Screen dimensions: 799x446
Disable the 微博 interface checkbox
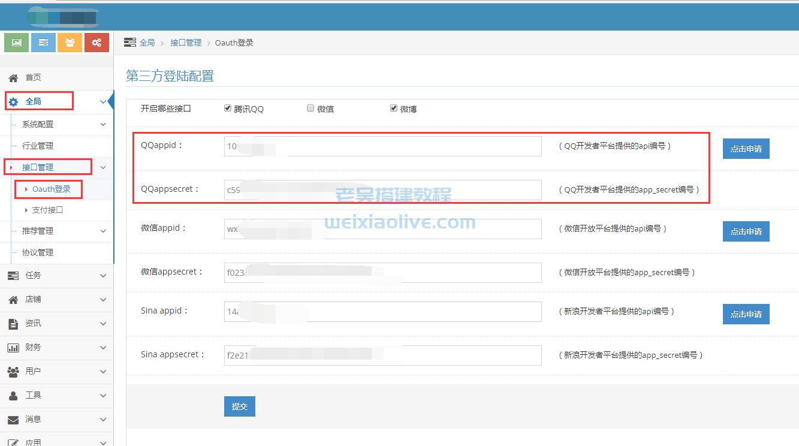coord(394,108)
